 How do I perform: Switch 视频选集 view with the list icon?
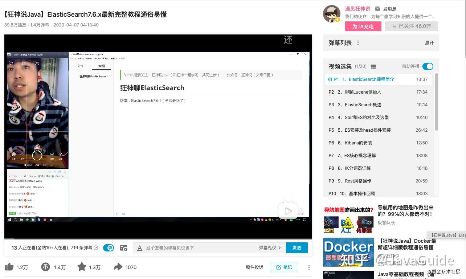[373, 66]
